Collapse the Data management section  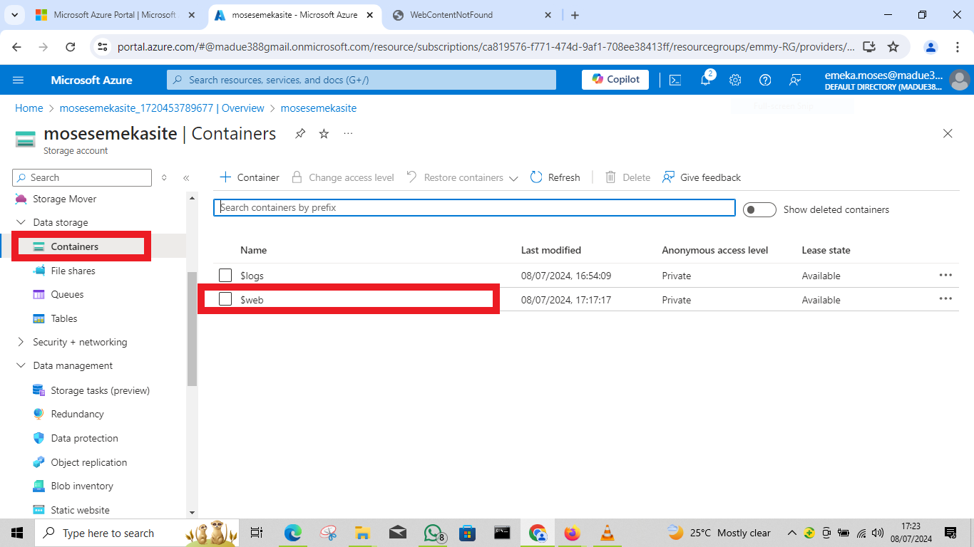tap(21, 365)
